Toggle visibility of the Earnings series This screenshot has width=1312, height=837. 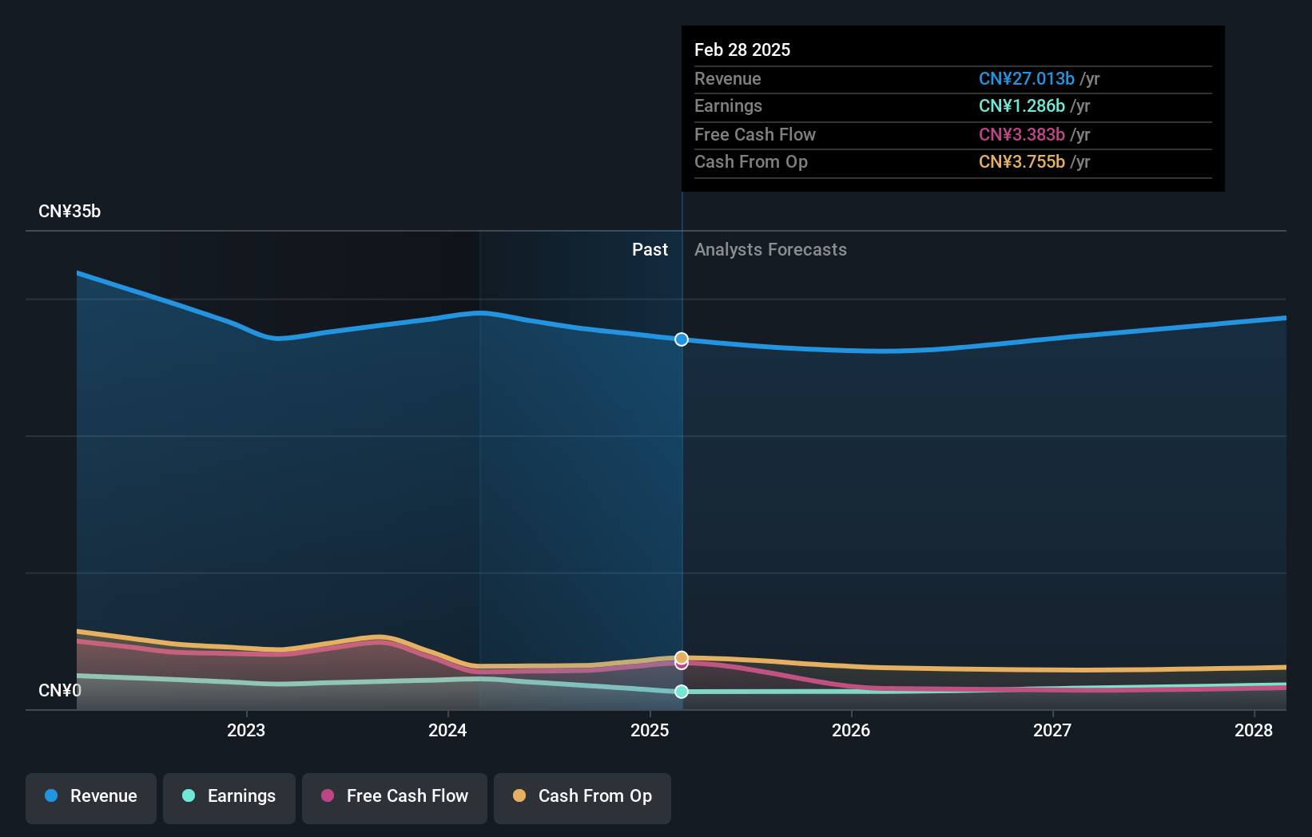(229, 796)
